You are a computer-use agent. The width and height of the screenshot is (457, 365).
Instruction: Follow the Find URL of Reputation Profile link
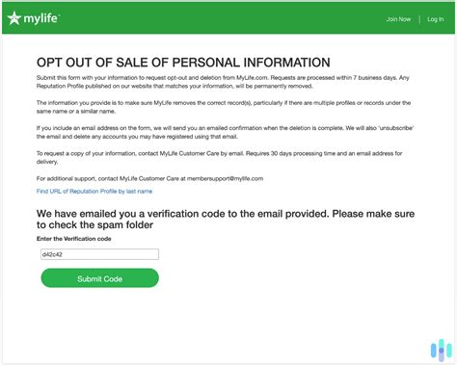coord(94,192)
